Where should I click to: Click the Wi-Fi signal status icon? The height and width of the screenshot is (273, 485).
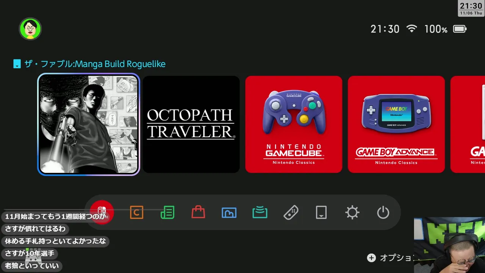[411, 29]
